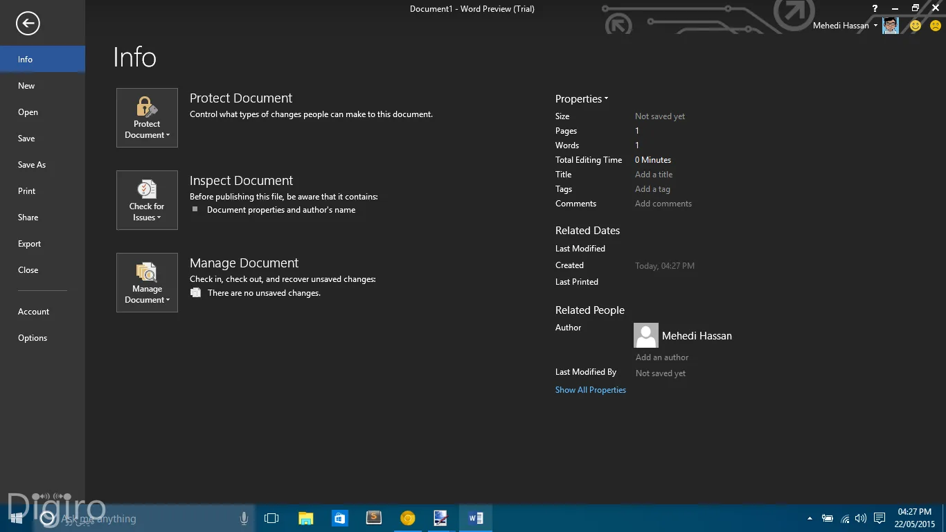Open the Action Center notification icon

880,518
